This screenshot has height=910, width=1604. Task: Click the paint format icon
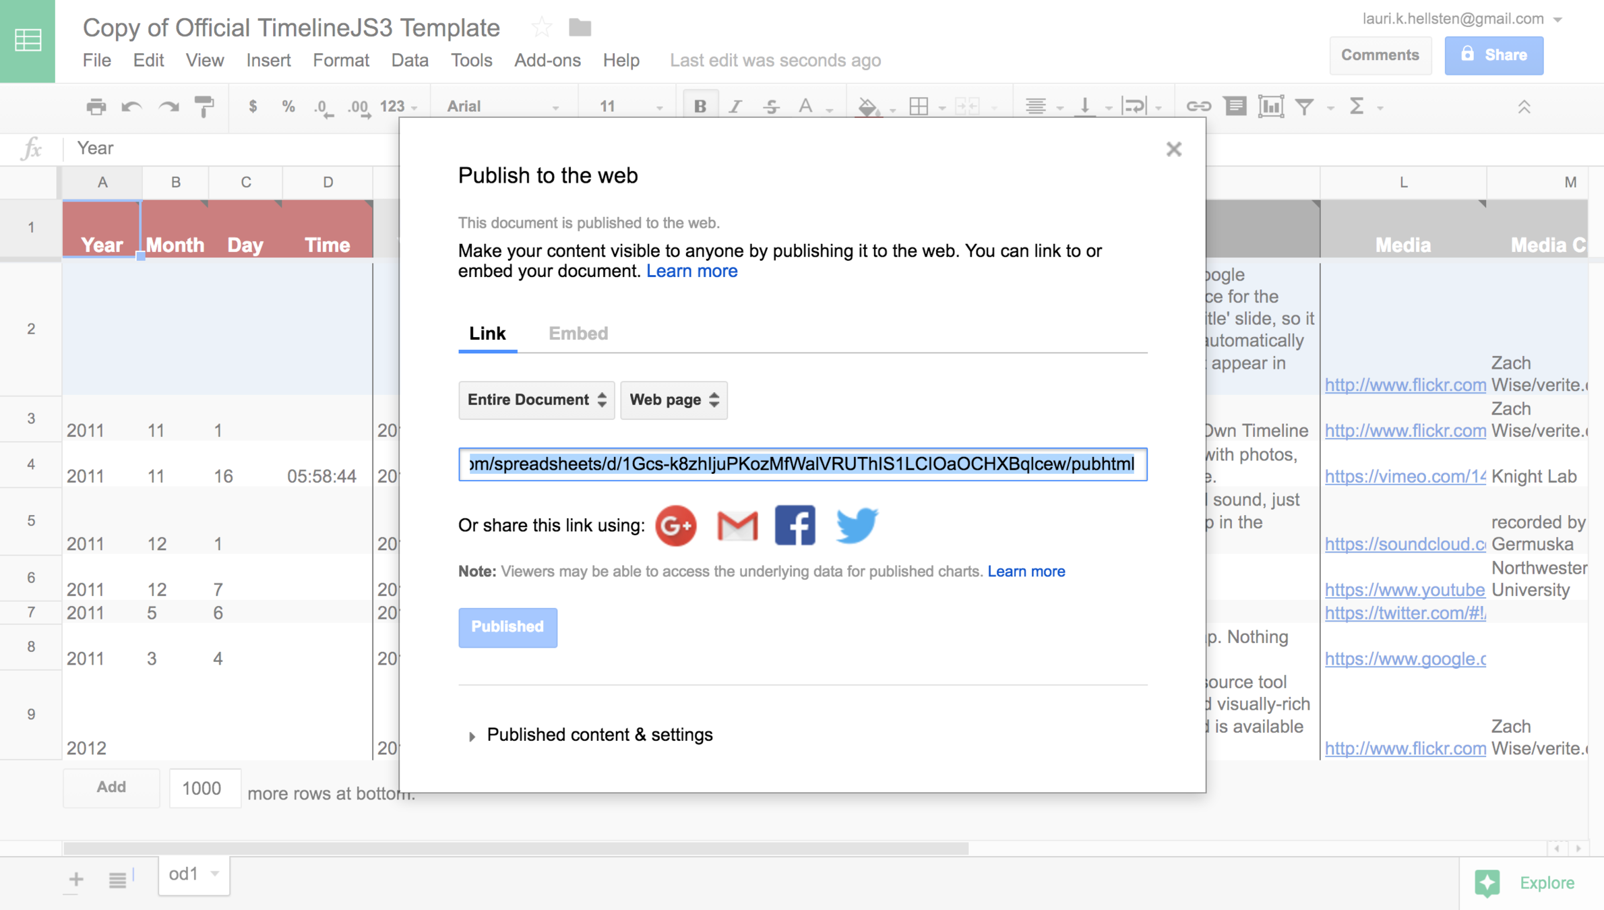point(204,107)
